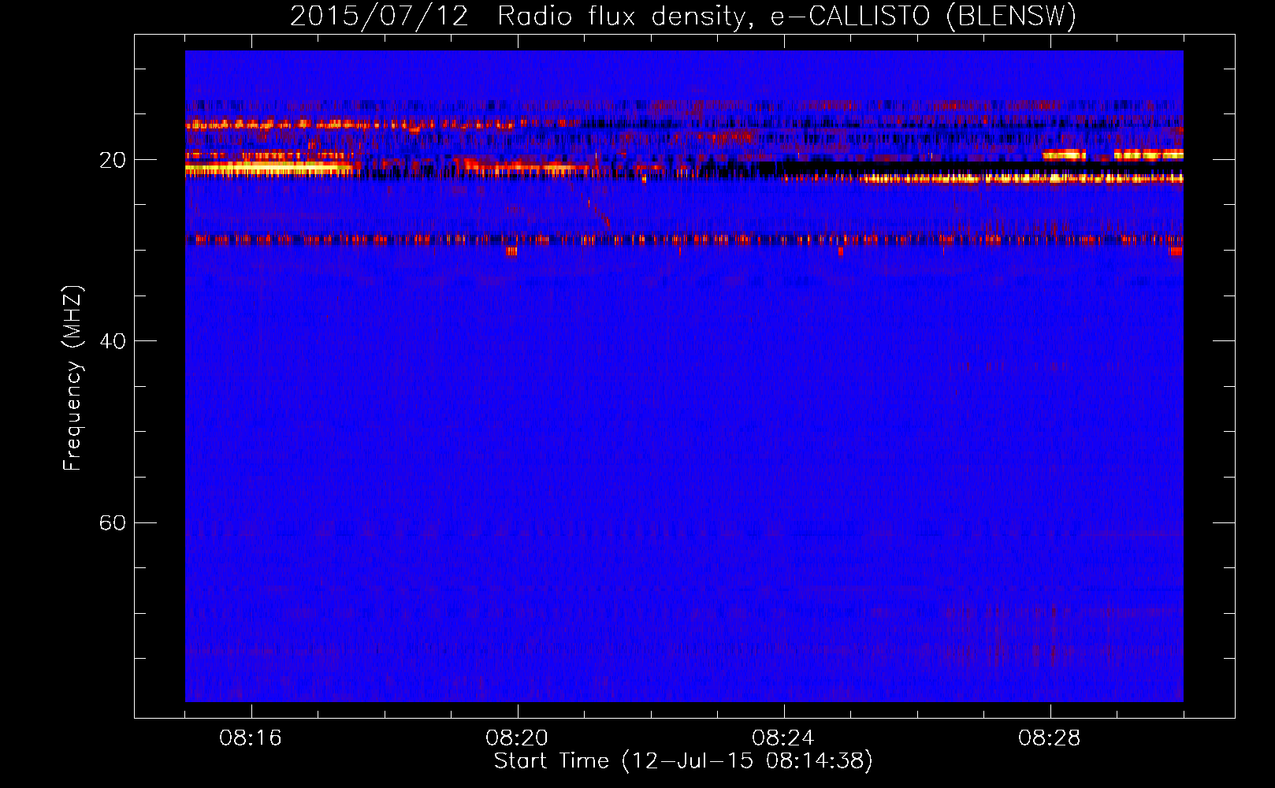Click the 'Start Time (12-Jul-15 08:14:38)' label
The width and height of the screenshot is (1275, 788).
(x=683, y=761)
